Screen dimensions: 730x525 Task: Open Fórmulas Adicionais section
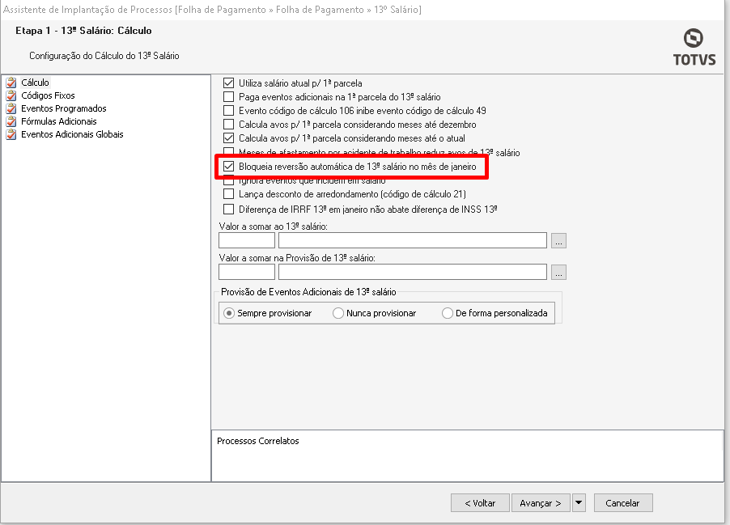[x=59, y=121]
